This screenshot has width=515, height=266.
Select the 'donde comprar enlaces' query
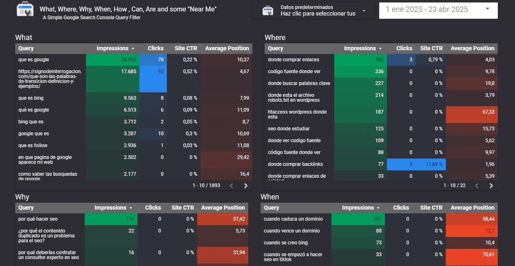(293, 60)
